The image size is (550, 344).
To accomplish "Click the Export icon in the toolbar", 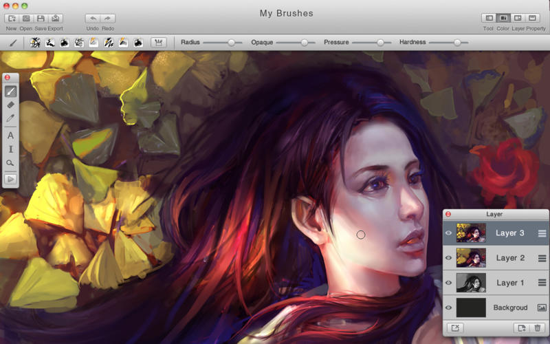I will (55, 18).
